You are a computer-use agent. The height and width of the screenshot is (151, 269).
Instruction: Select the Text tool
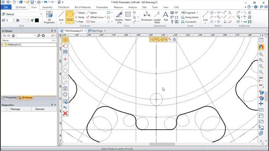166,16
